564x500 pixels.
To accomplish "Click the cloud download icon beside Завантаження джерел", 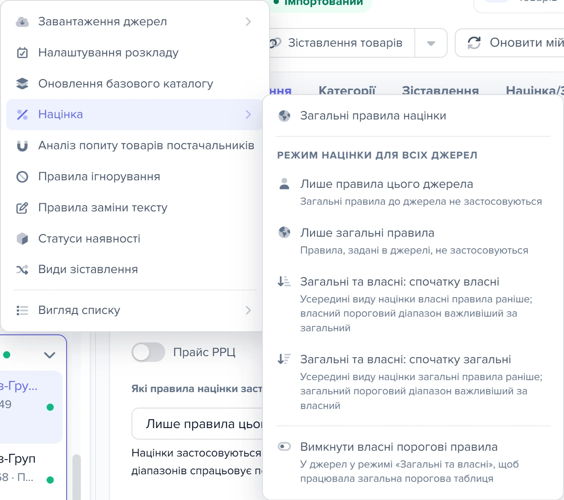I will (22, 22).
